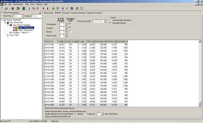Click the table scrollbar down arrow
This screenshot has width=203, height=123.
(200, 105)
